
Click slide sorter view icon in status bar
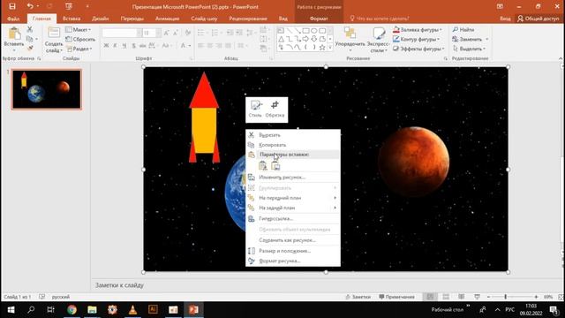click(446, 297)
